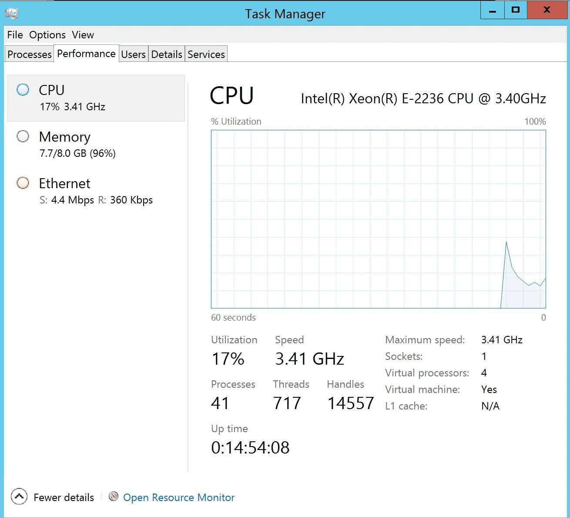The height and width of the screenshot is (518, 570).
Task: Collapse view with Fewer details arrow
Action: (19, 497)
